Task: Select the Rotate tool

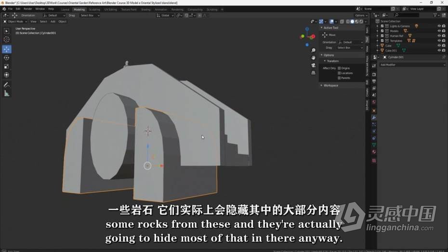Action: coord(7,58)
